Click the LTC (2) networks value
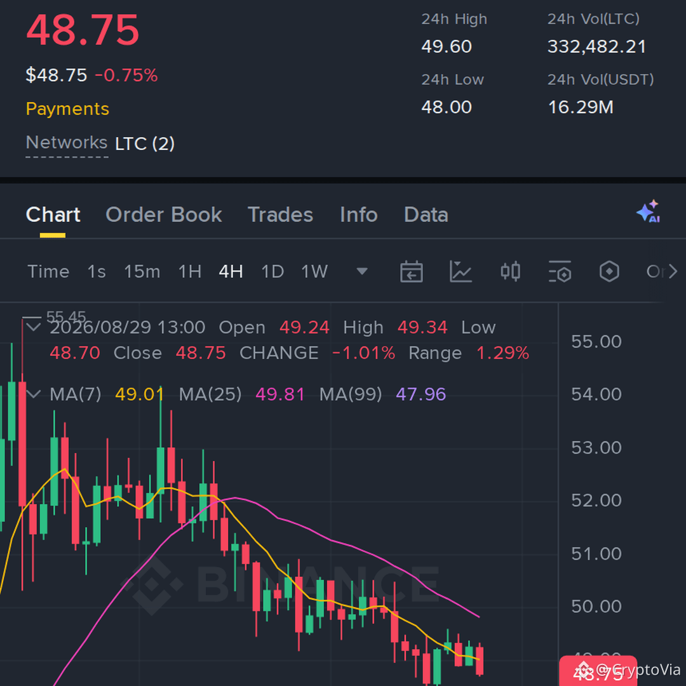Image resolution: width=686 pixels, height=686 pixels. [145, 144]
